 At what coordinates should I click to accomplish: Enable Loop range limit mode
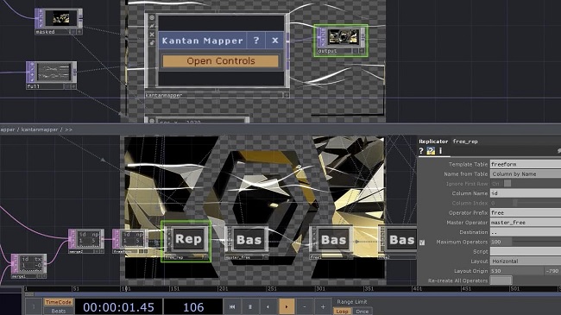pos(342,312)
